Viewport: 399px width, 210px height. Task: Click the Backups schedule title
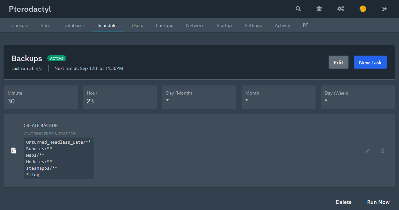coord(27,59)
